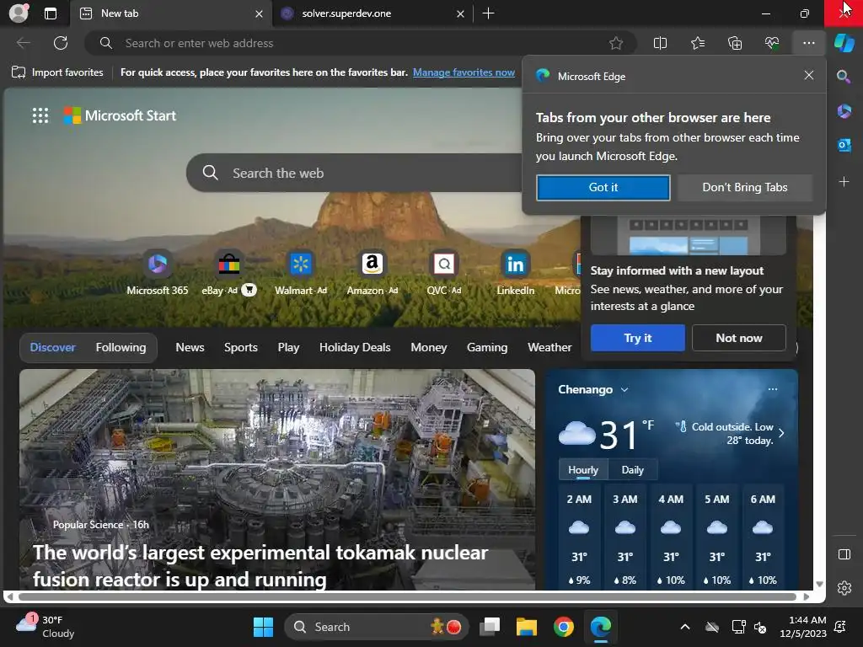Open weather card more options ellipsis

click(x=773, y=389)
